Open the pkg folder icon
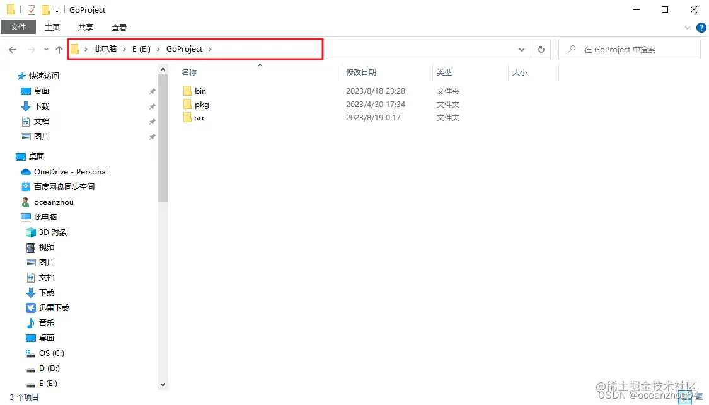This screenshot has width=709, height=405. pos(187,105)
